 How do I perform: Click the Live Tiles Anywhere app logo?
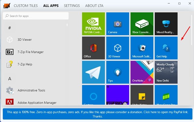[x=7, y=6]
